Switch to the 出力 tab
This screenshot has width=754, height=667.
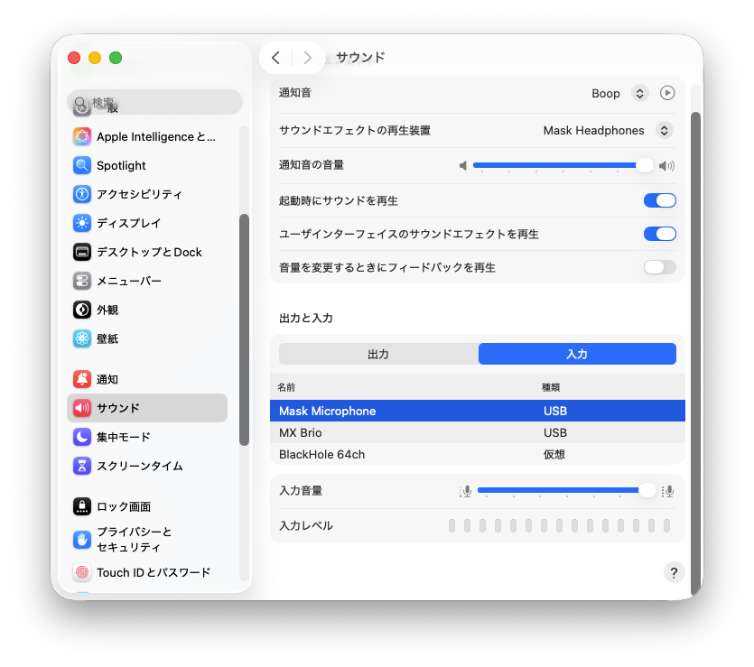(x=378, y=354)
